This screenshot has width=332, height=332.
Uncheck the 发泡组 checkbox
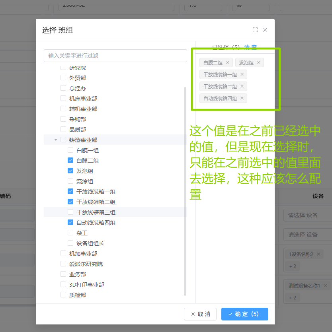[x=70, y=171]
